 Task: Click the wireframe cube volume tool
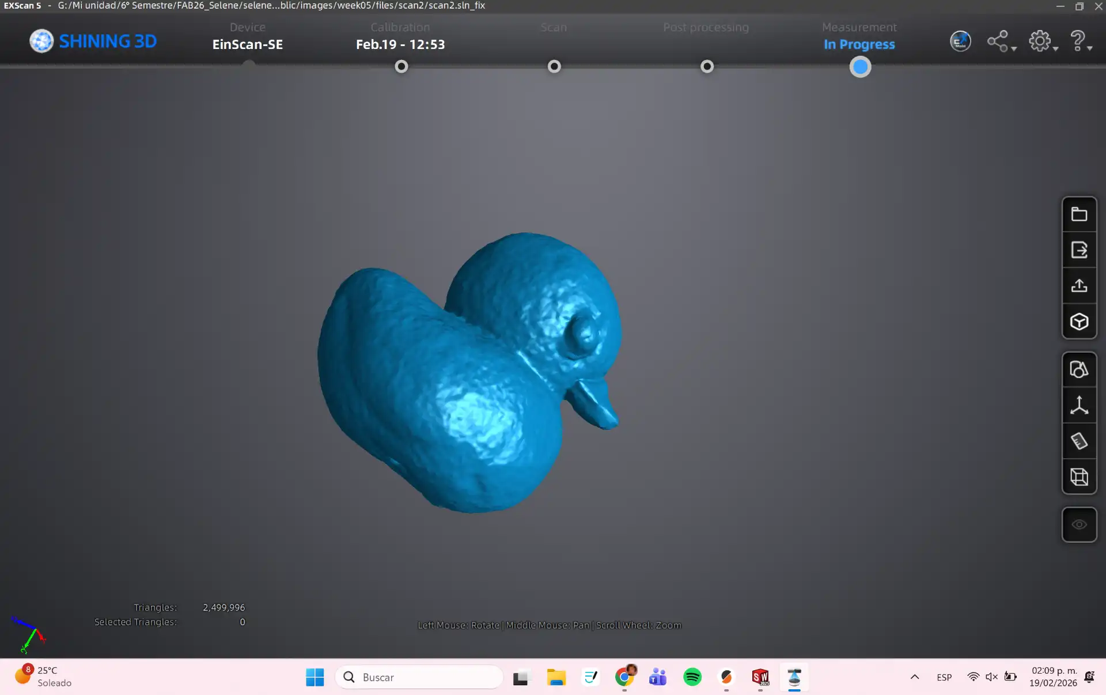pyautogui.click(x=1079, y=477)
